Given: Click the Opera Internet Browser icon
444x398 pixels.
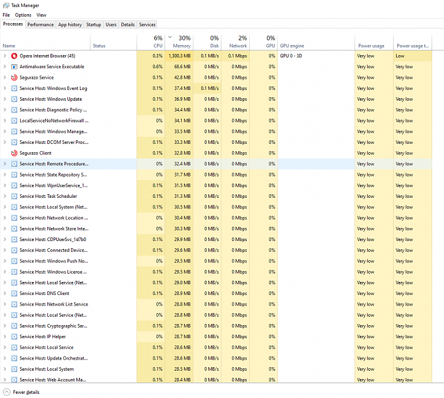Looking at the screenshot, I should pos(14,56).
